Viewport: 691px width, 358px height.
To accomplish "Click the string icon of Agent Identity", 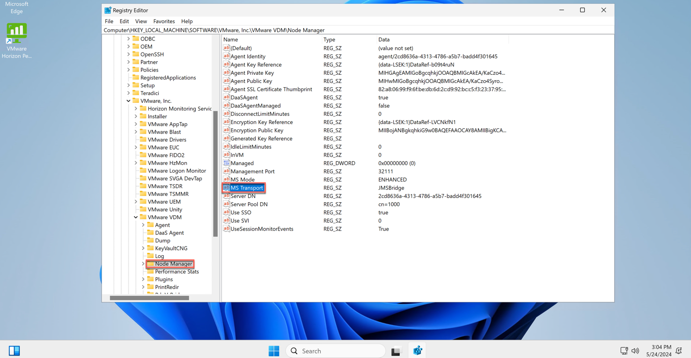I will [226, 56].
